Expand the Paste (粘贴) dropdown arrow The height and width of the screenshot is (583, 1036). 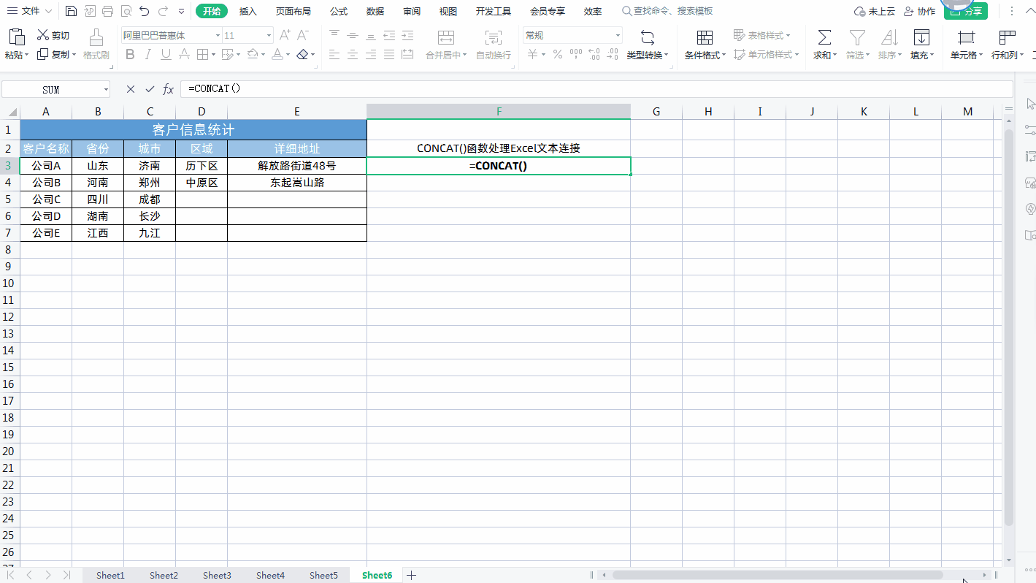pos(27,55)
